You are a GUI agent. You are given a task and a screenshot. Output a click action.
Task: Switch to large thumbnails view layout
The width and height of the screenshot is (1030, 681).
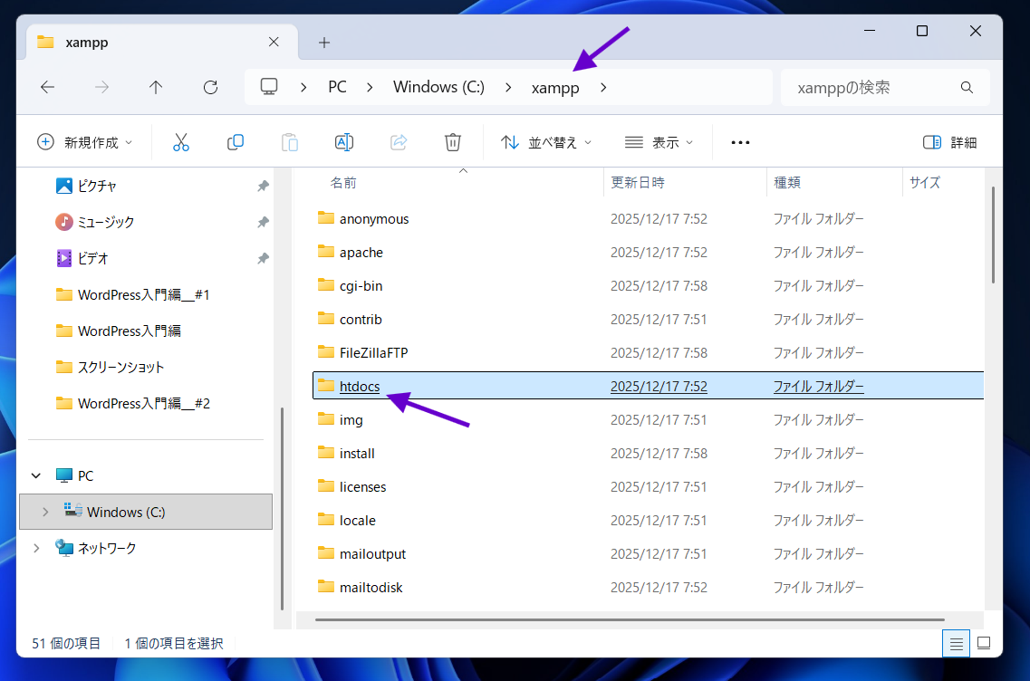click(x=984, y=643)
